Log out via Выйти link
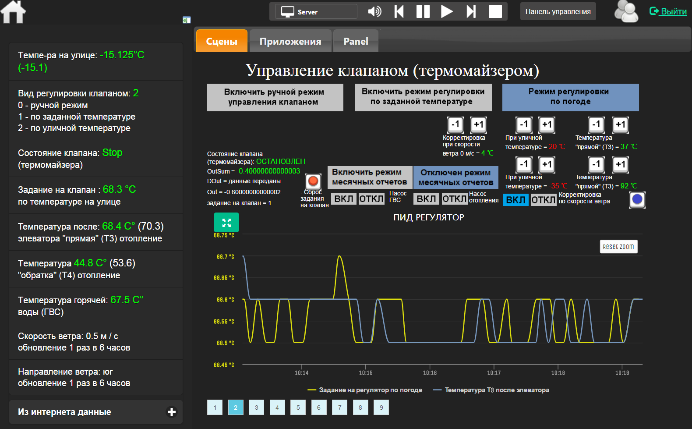 coord(668,11)
